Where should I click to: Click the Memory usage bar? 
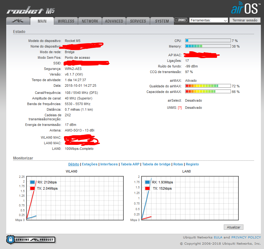tap(208, 46)
